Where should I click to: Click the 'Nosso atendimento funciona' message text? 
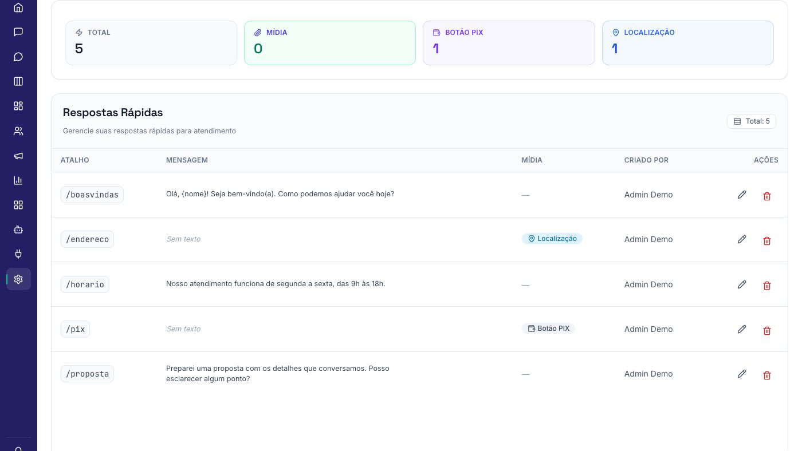coord(276,284)
